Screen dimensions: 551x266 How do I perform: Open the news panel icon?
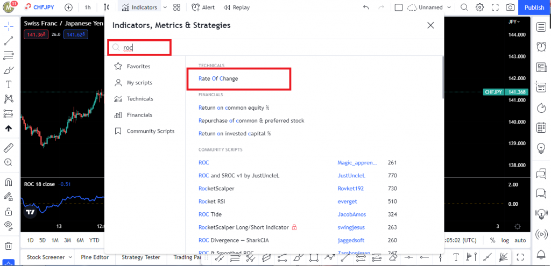(x=541, y=67)
